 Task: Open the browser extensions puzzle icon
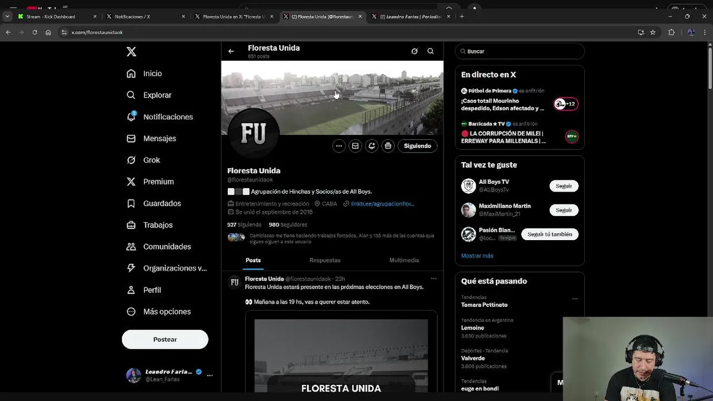(671, 32)
